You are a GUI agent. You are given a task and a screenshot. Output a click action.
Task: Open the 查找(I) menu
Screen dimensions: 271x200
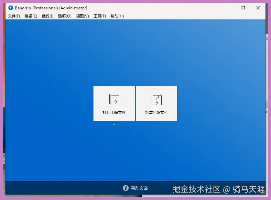(x=47, y=16)
